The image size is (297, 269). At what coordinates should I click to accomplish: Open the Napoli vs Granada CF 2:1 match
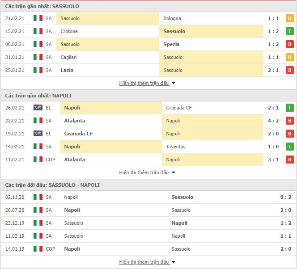point(148,108)
